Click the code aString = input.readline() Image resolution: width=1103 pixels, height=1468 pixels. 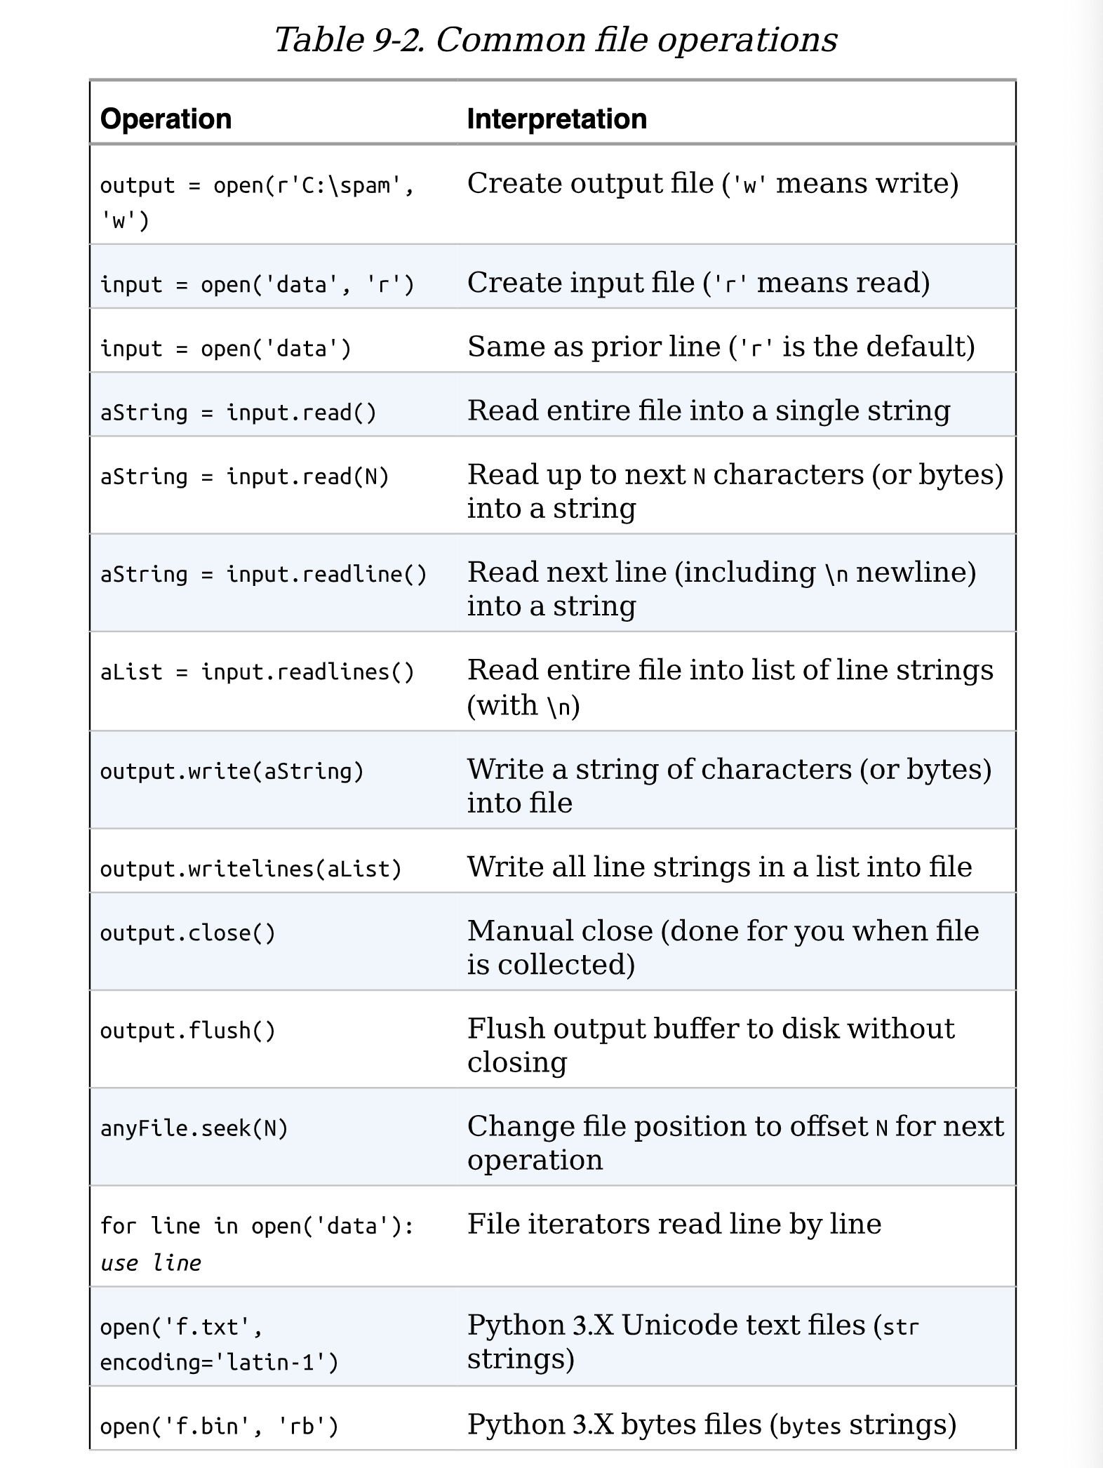click(x=264, y=574)
